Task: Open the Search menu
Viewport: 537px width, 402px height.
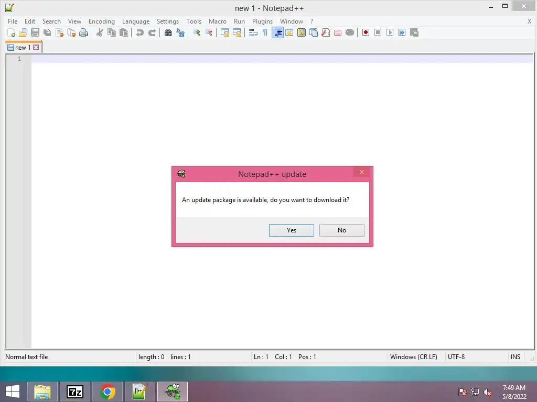Action: point(51,21)
